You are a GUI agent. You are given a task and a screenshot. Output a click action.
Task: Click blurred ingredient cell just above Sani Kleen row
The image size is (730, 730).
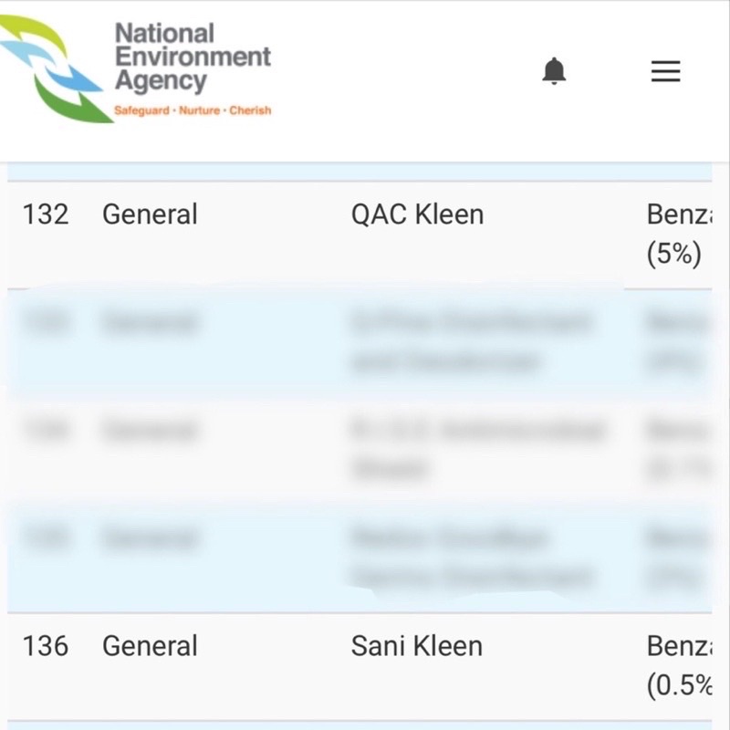coord(679,558)
